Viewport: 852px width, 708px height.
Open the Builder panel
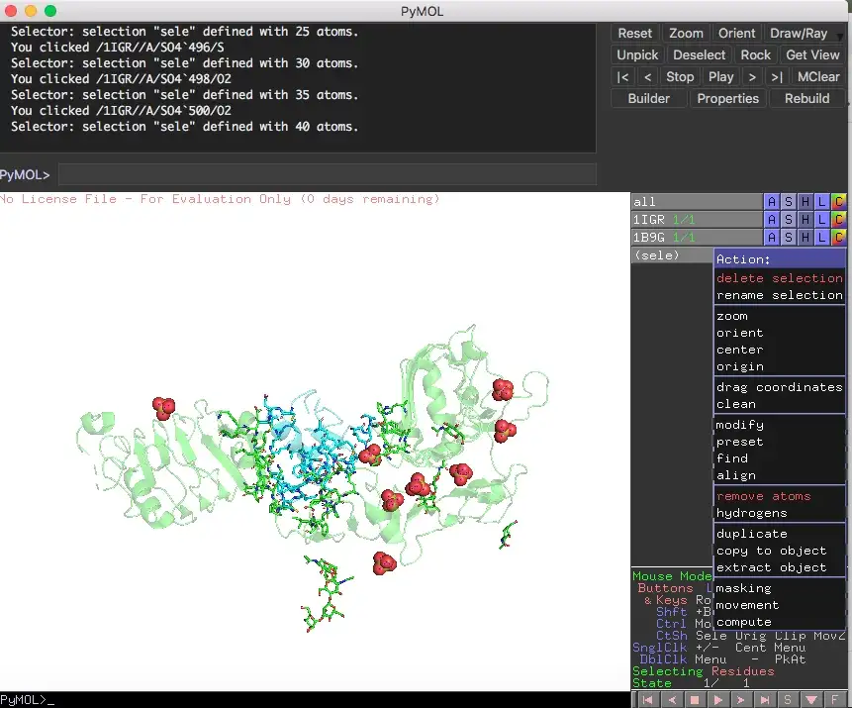pos(647,98)
